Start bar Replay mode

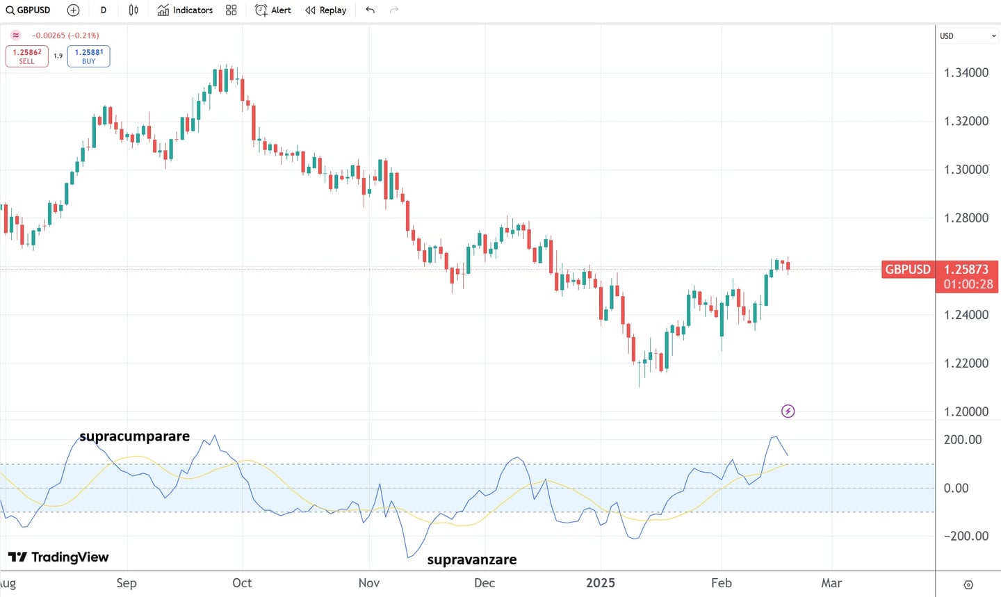pos(325,10)
